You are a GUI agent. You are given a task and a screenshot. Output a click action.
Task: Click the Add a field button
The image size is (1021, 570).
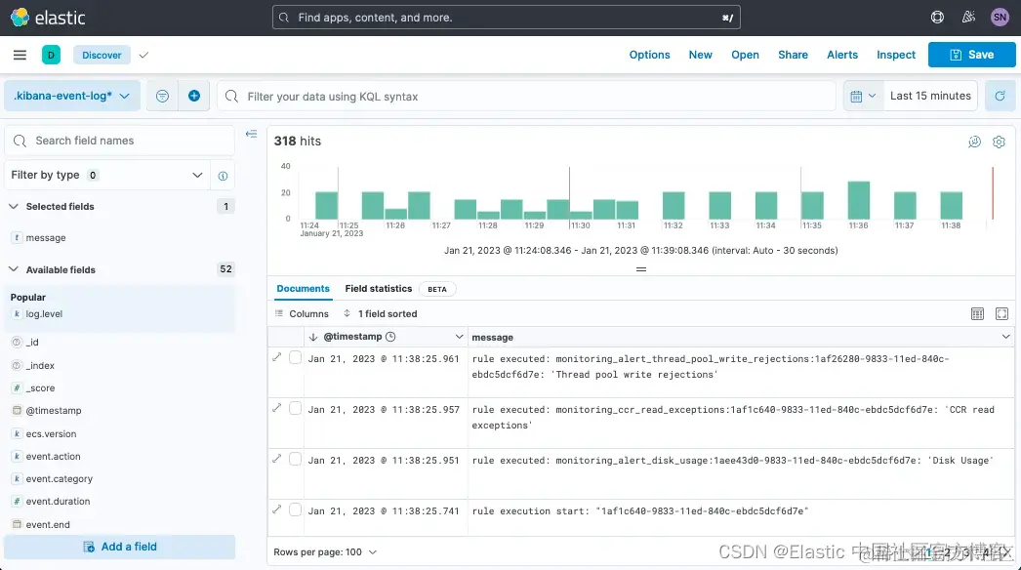click(120, 548)
